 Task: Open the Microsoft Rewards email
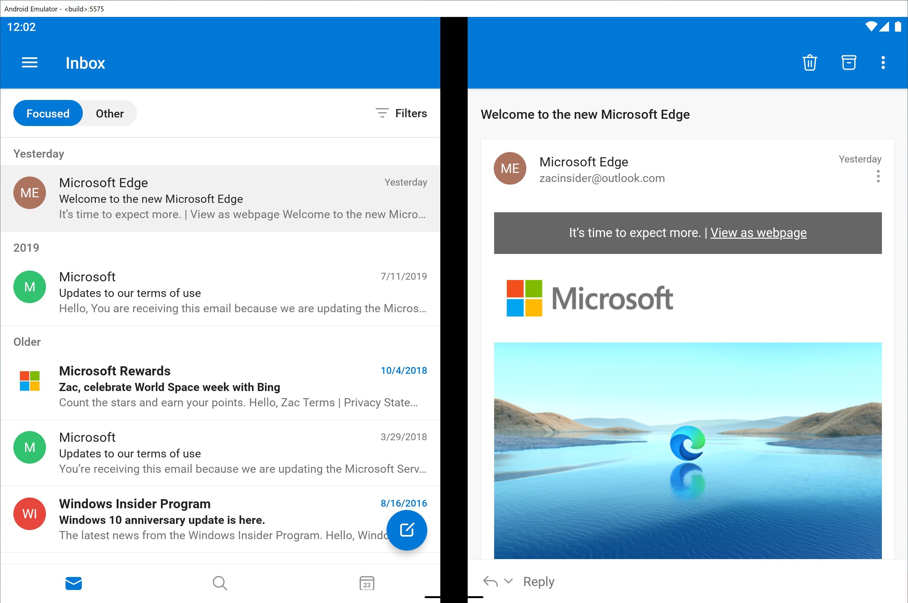(220, 386)
